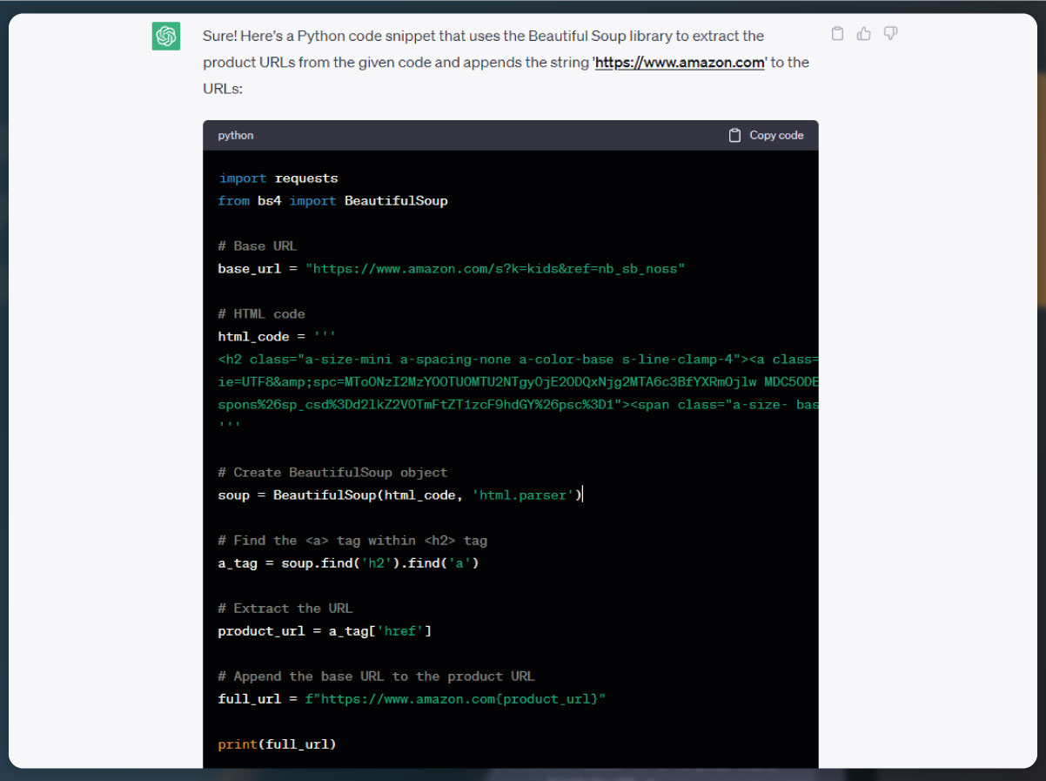Click the 'Sure! Here's a Python code snippet' sentence

[506, 62]
